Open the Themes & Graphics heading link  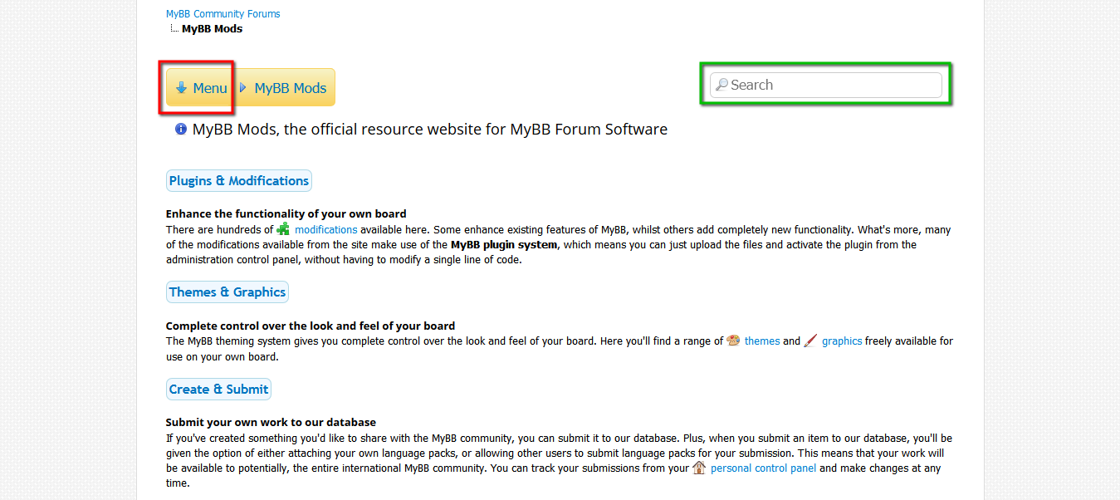227,292
